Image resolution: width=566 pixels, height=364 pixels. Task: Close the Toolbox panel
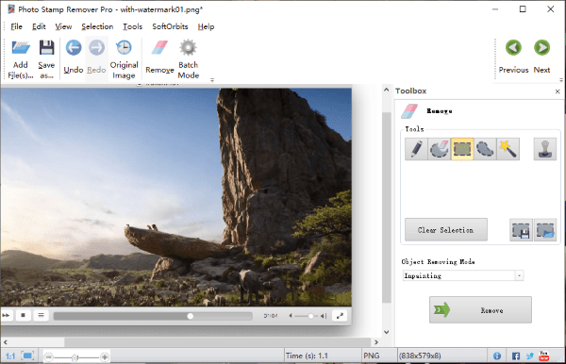[558, 91]
